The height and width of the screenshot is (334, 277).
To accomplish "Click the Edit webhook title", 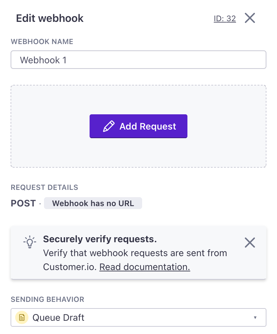I will 50,18.
